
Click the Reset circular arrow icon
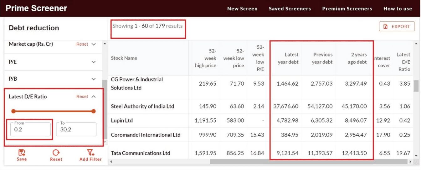coord(56,152)
